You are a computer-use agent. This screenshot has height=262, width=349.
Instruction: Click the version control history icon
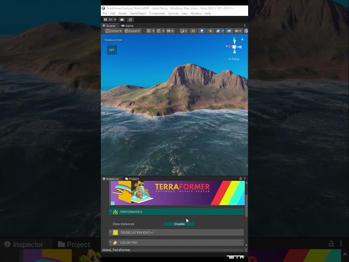130,20
